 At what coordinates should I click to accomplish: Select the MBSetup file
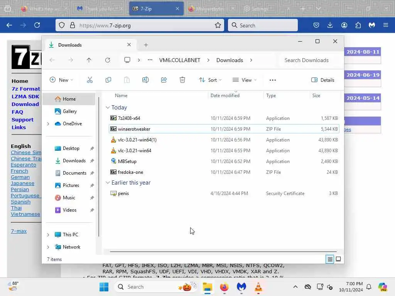coord(224,161)
